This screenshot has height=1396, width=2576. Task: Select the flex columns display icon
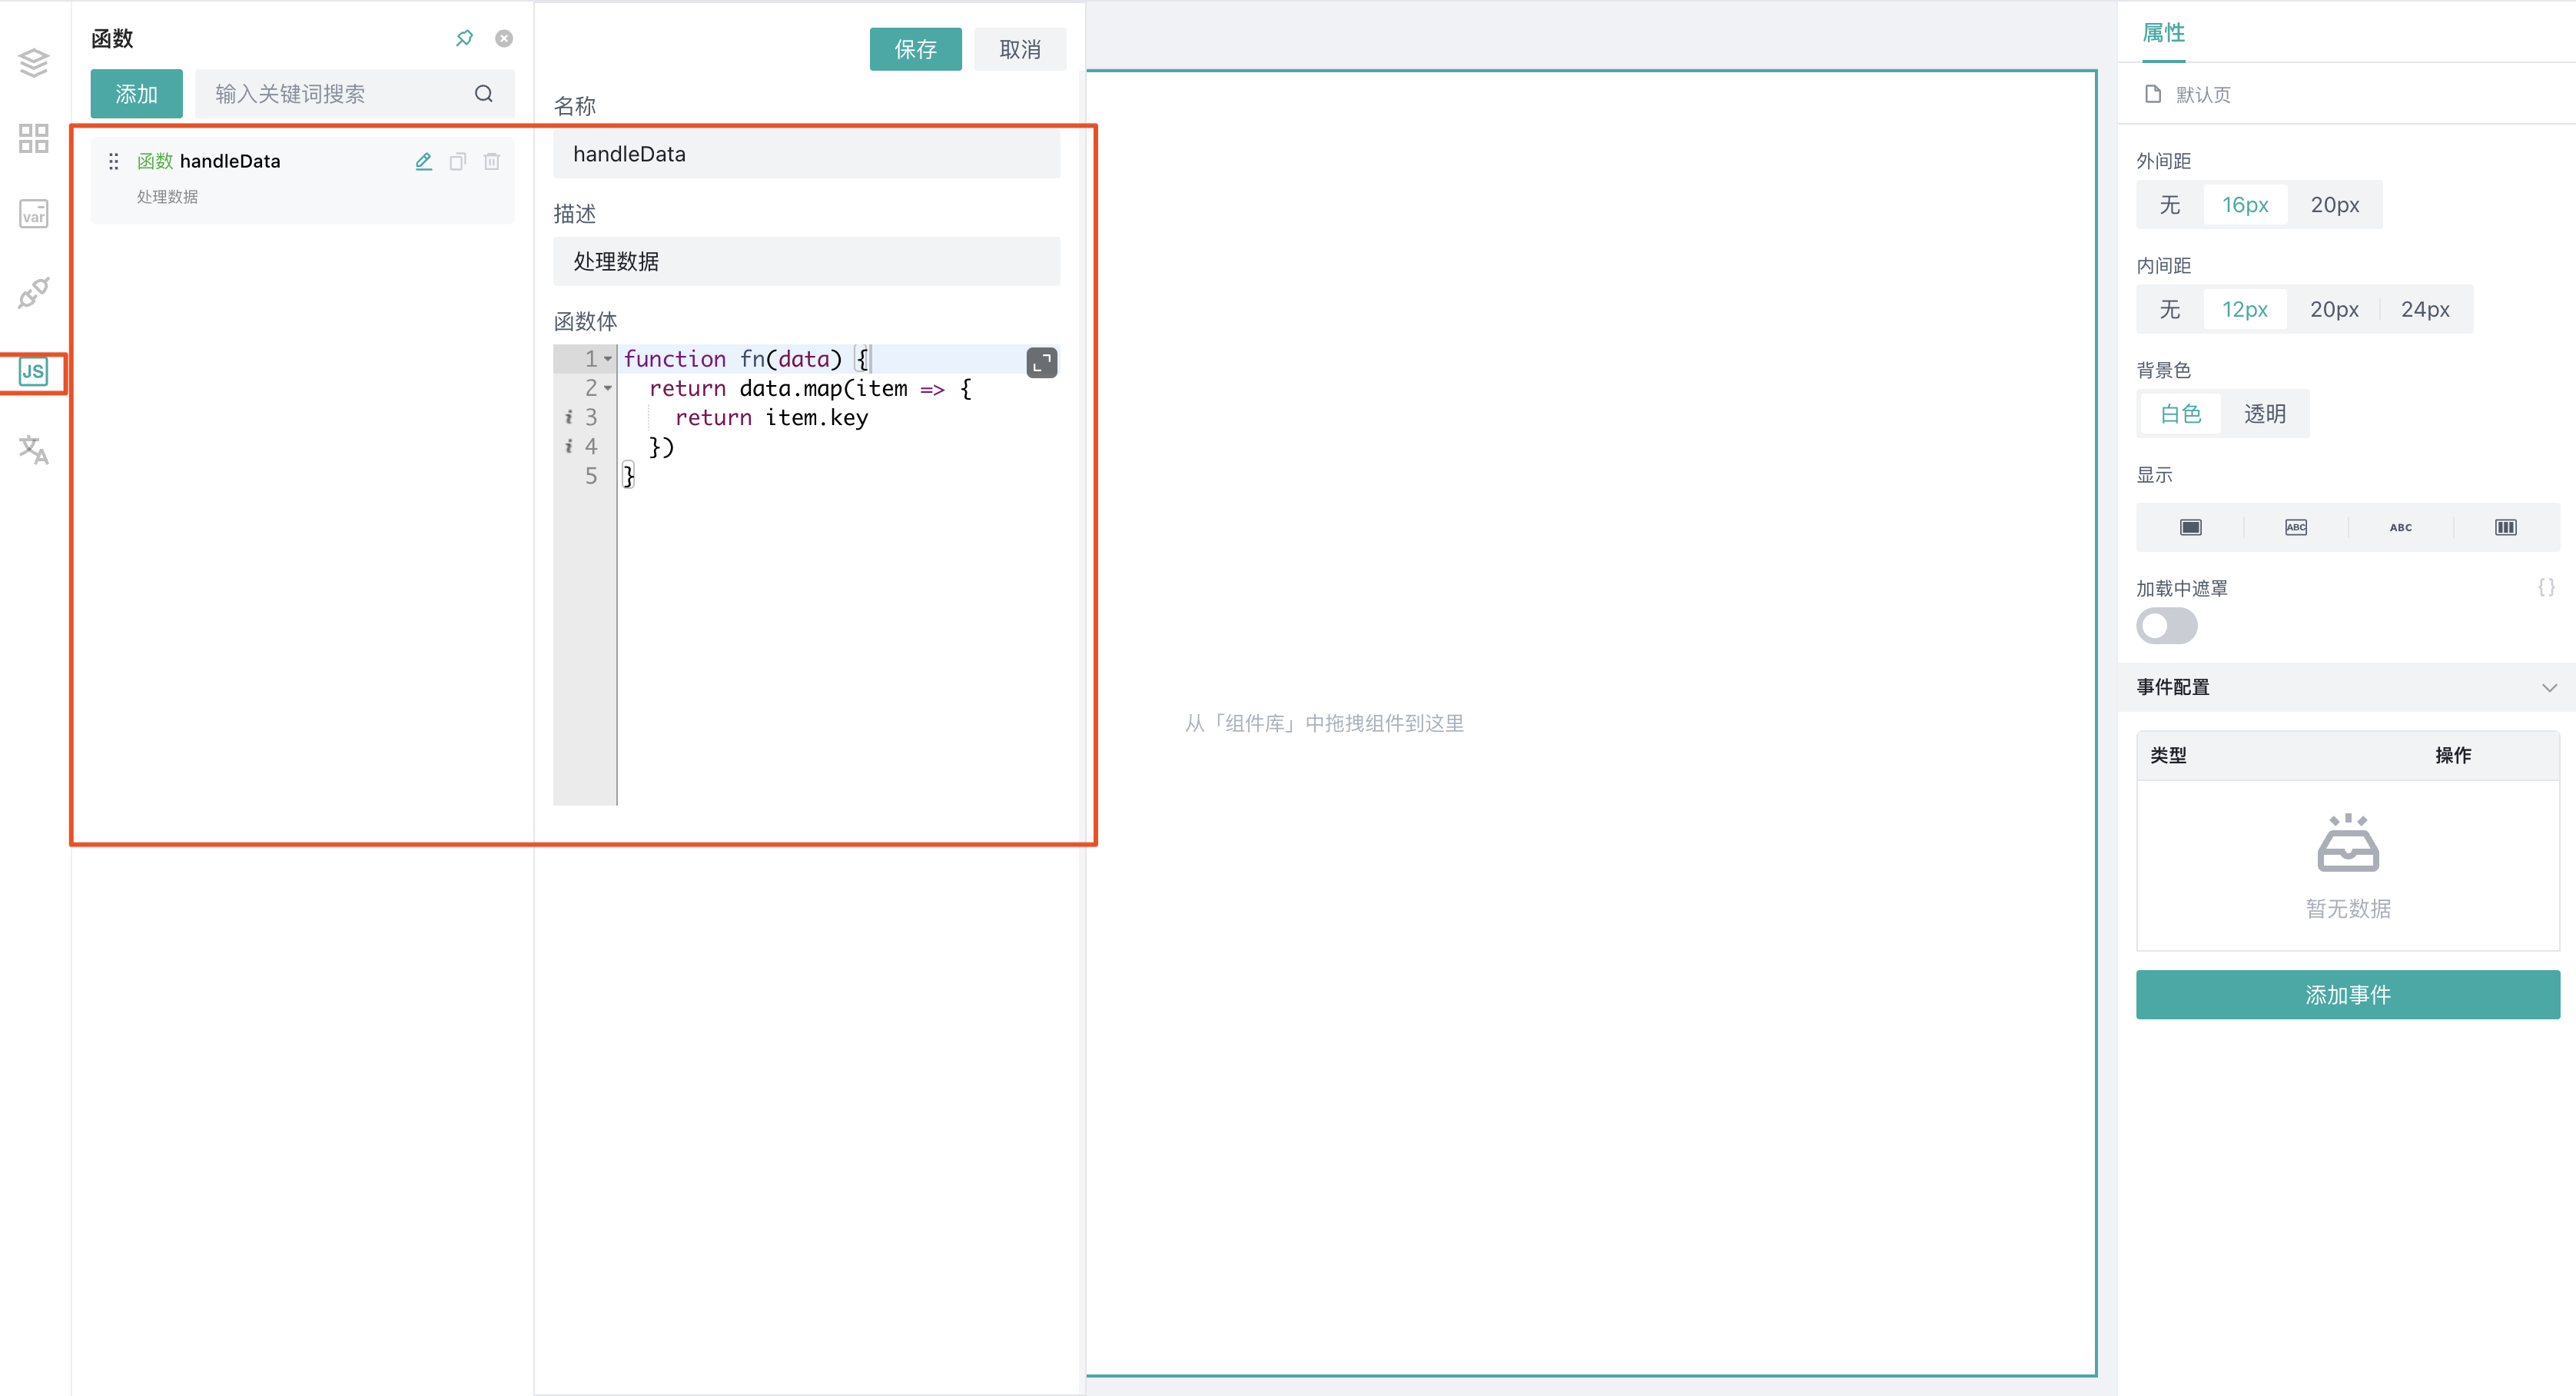tap(2505, 527)
